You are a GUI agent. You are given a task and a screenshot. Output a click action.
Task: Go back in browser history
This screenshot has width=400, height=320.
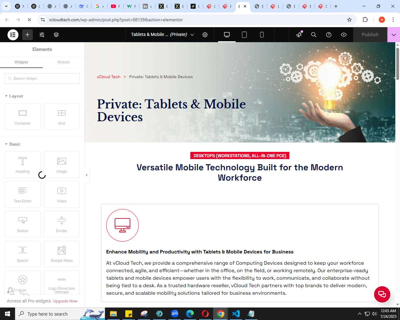[7, 20]
